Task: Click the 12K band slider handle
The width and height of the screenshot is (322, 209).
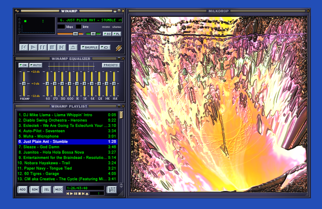Action: point(99,84)
